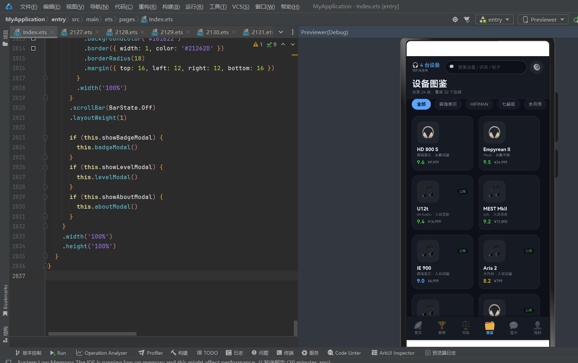The width and height of the screenshot is (578, 363).
Task: Open the Run tool window
Action: pos(58,353)
